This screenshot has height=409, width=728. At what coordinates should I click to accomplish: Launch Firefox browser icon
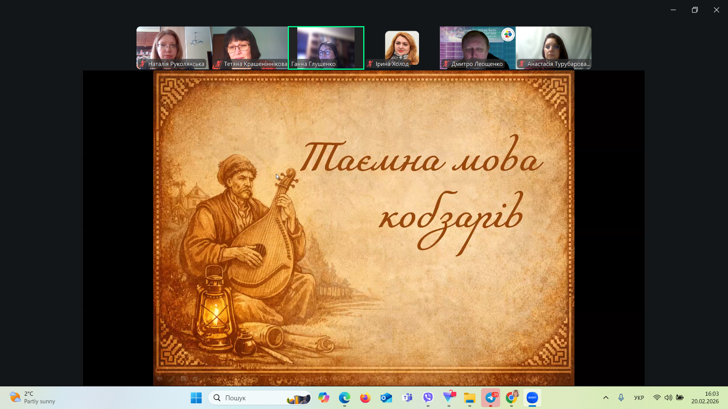coord(365,398)
